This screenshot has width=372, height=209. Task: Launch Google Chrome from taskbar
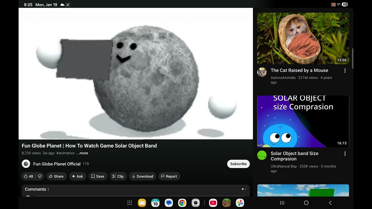click(x=182, y=203)
